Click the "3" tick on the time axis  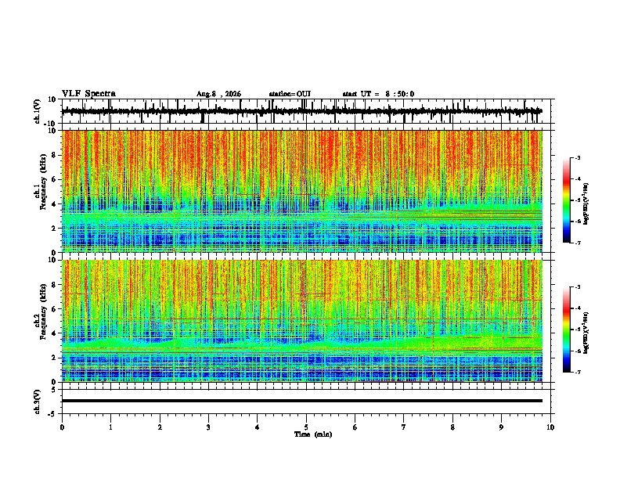208,427
